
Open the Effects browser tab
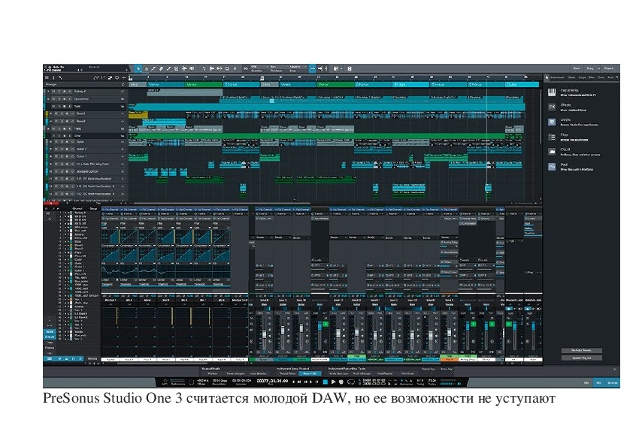[571, 77]
